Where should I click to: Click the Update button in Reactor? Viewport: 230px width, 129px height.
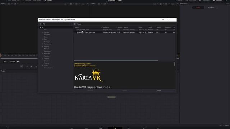pyautogui.click(x=125, y=91)
